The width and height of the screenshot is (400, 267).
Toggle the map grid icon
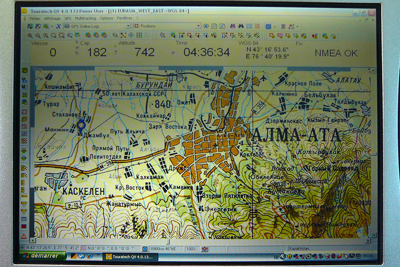coord(139,35)
